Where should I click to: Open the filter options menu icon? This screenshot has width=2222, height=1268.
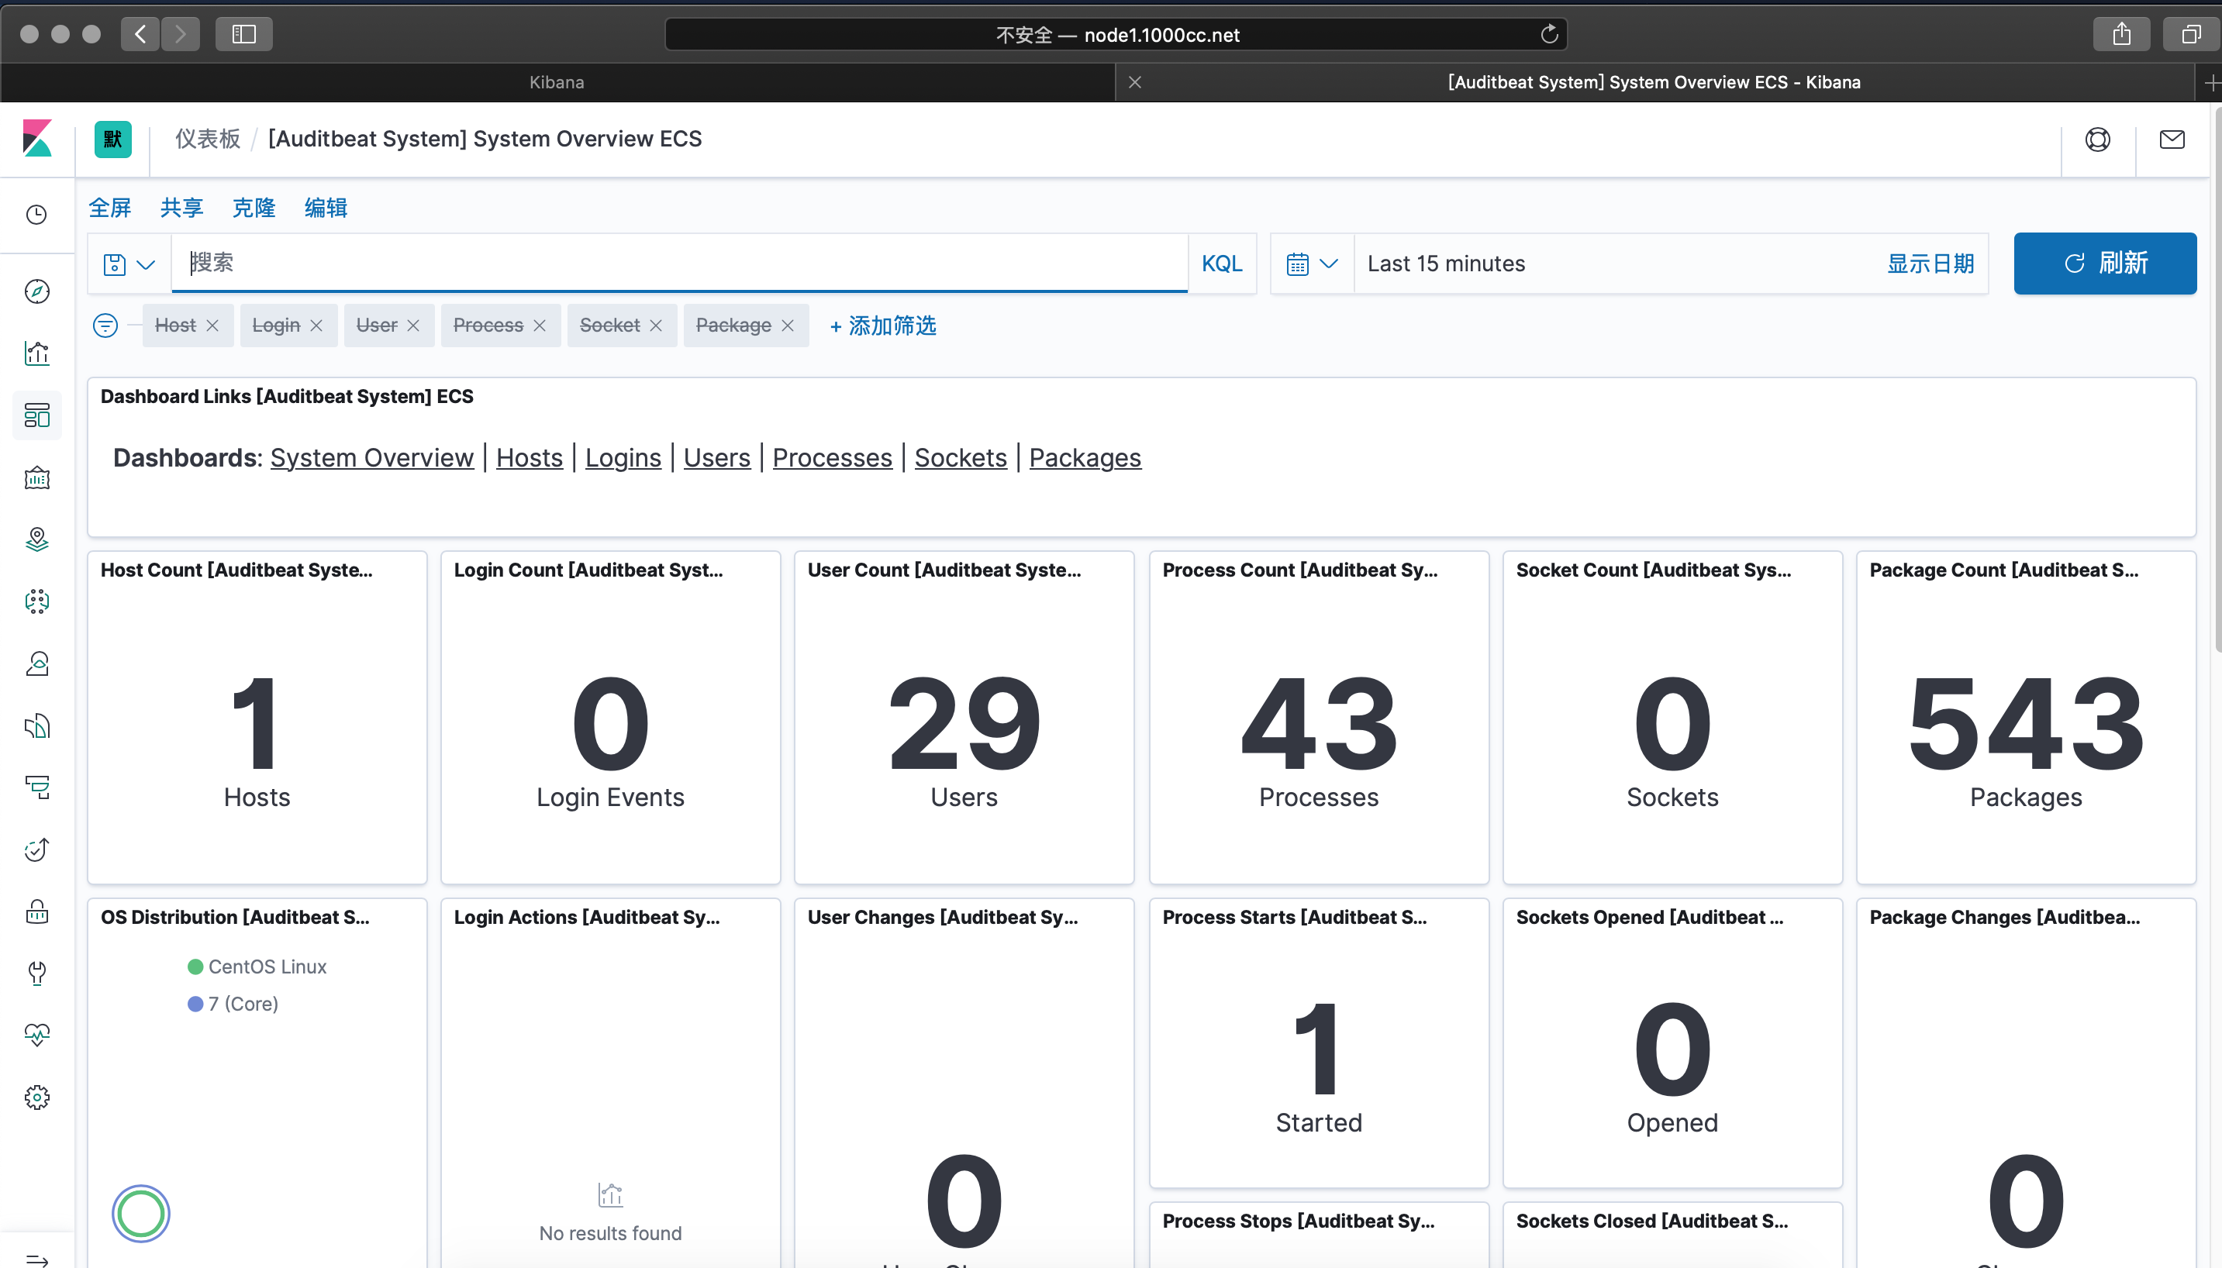pos(105,325)
